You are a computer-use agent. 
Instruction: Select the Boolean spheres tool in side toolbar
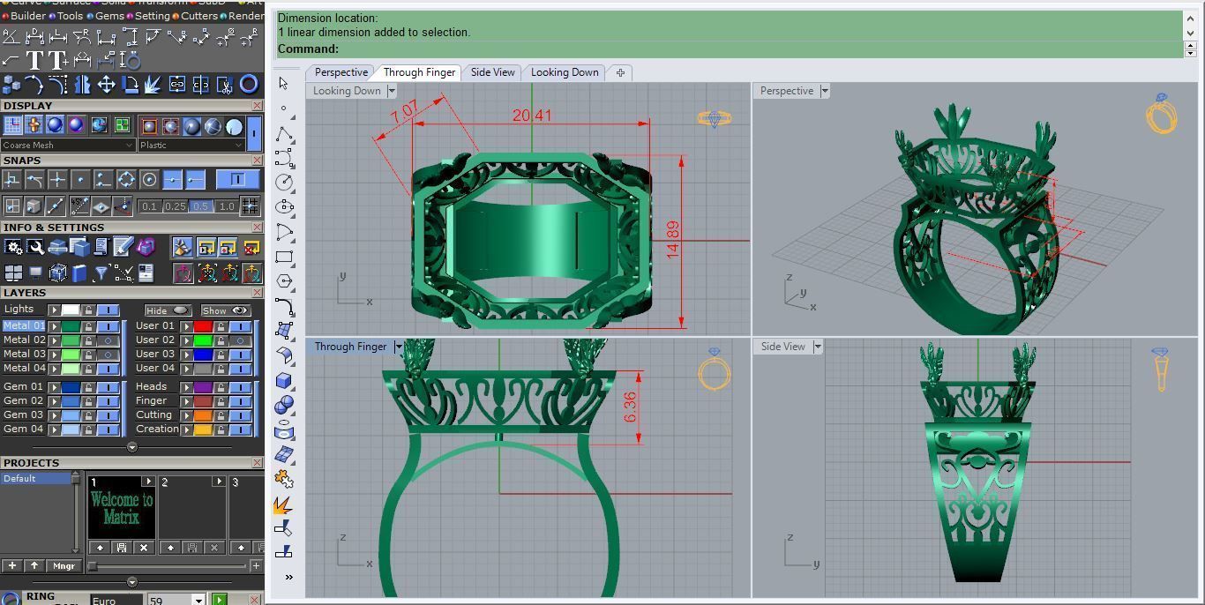(284, 405)
